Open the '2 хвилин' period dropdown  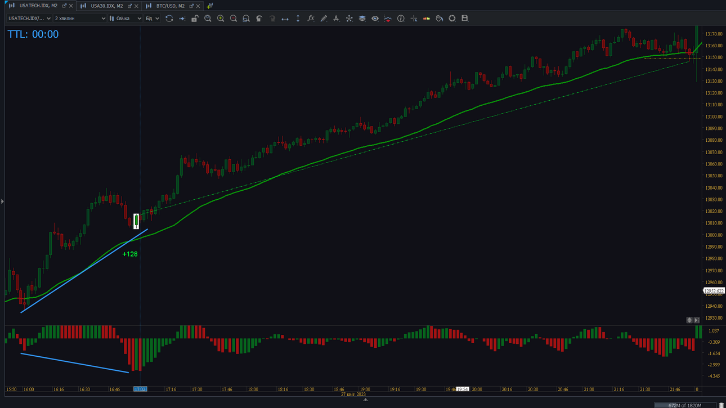click(80, 19)
